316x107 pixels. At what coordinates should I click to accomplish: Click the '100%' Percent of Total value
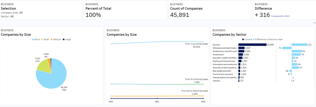93,15
